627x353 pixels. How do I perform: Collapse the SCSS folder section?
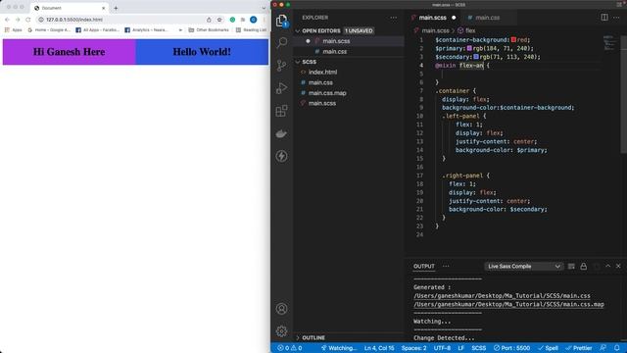coord(298,62)
